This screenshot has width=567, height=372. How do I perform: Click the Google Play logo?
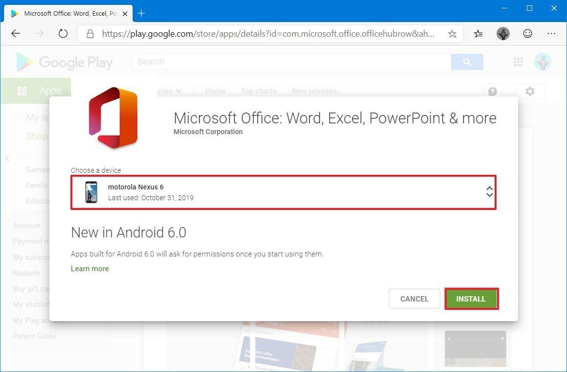click(64, 62)
